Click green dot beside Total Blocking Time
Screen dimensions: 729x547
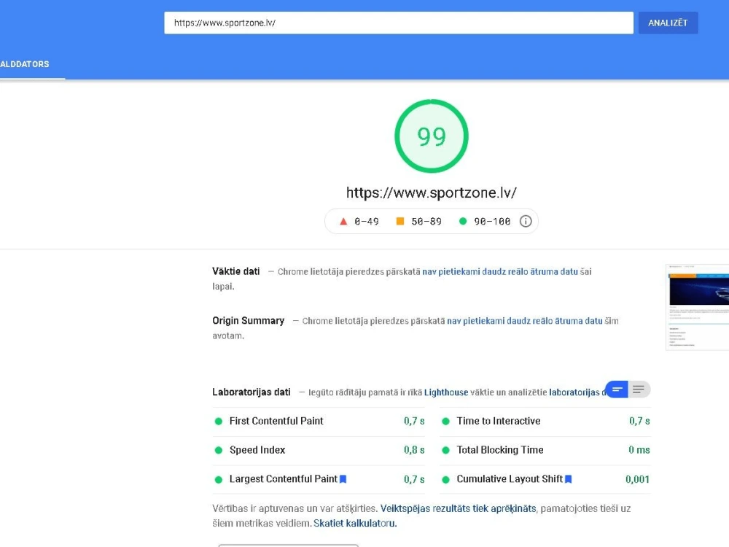click(445, 450)
